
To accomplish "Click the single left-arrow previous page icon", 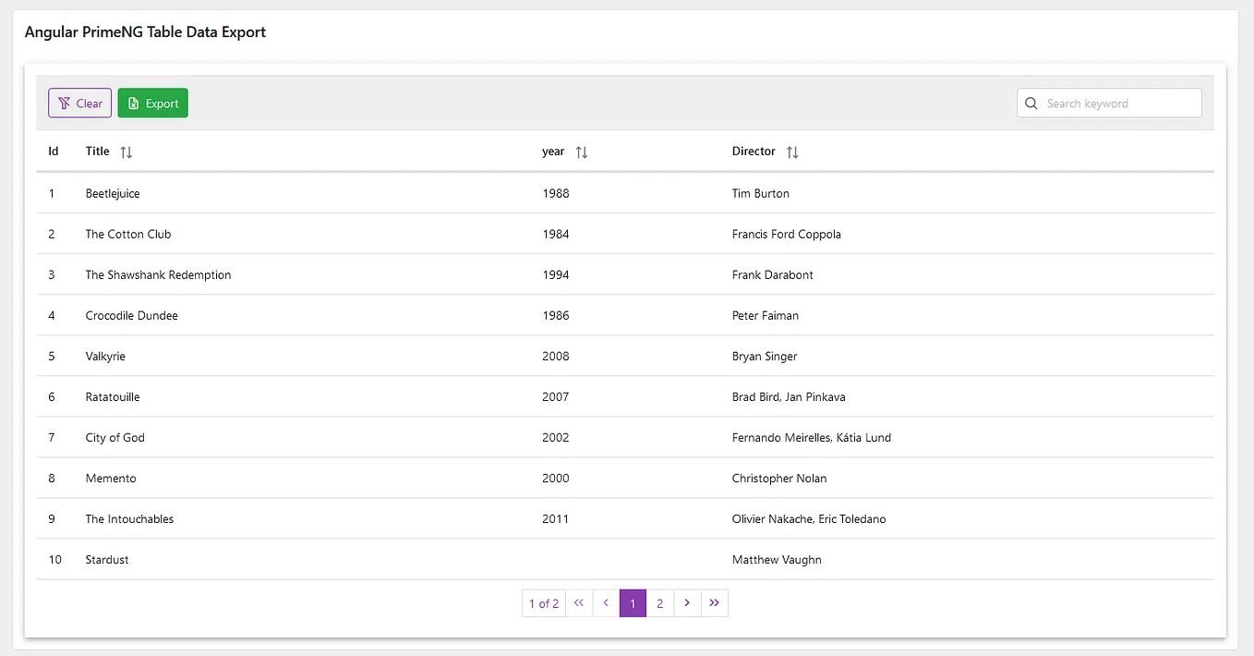I will (x=606, y=602).
